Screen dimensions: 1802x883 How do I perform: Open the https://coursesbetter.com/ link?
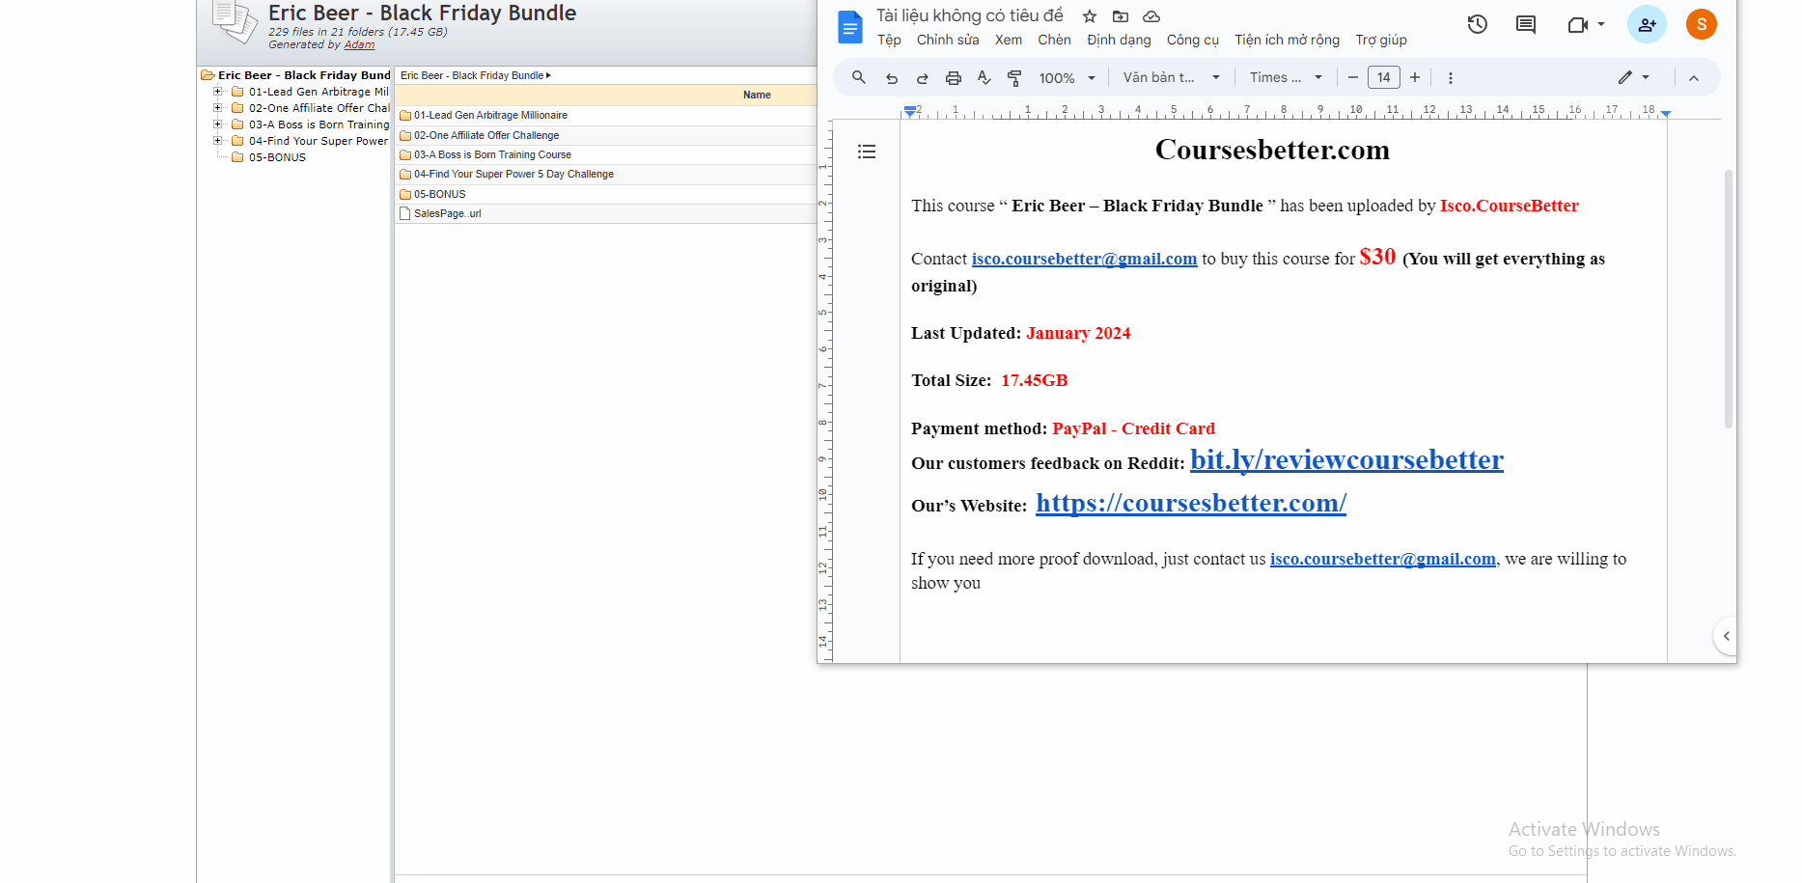coord(1191,503)
